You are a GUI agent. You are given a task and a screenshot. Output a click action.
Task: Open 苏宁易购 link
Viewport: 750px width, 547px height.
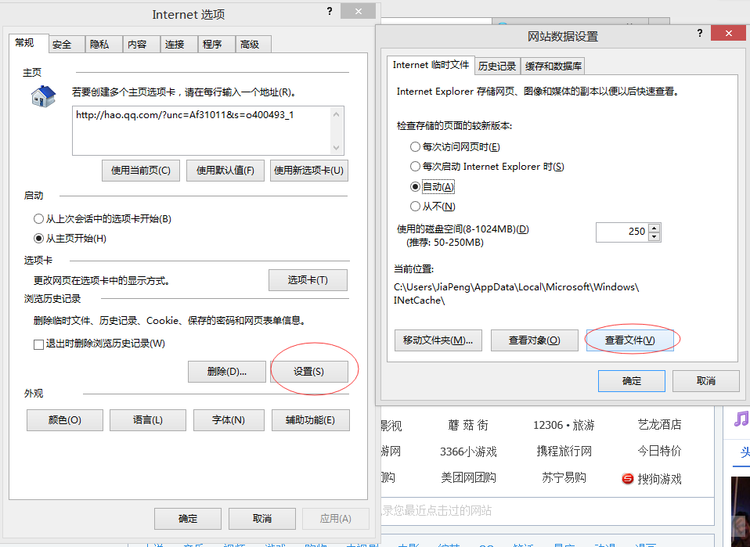click(564, 477)
